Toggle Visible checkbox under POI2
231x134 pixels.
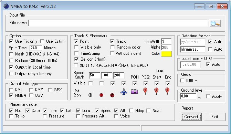[146, 84]
